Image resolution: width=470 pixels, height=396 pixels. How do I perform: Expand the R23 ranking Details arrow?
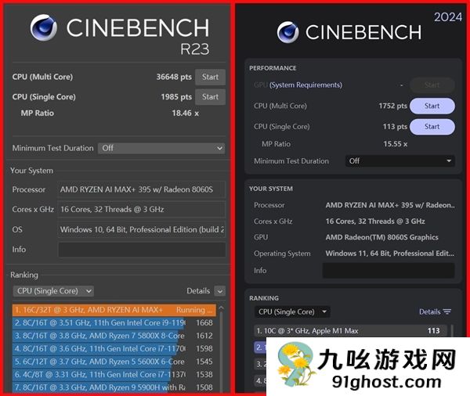219,291
